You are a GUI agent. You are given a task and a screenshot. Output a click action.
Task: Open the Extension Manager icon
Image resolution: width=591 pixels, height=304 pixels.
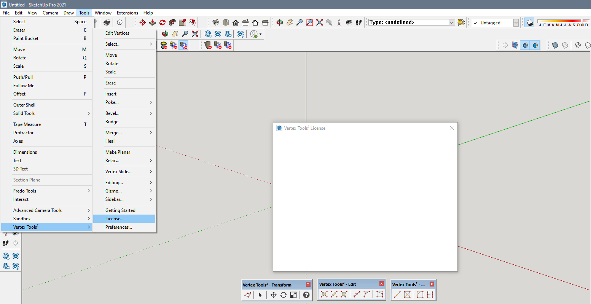point(241,34)
